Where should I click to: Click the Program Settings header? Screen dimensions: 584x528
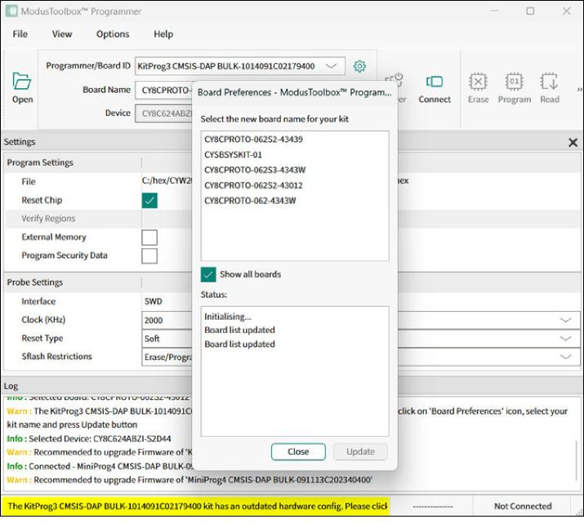40,162
